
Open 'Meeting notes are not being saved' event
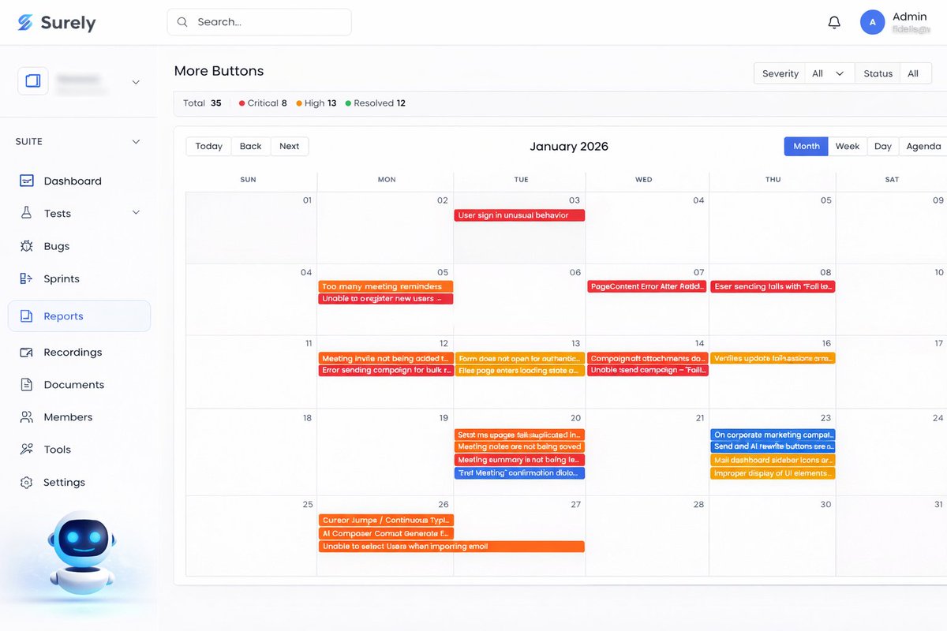(x=519, y=446)
